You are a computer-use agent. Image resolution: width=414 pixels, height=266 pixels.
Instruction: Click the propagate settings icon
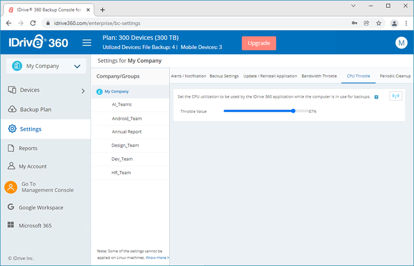(395, 96)
